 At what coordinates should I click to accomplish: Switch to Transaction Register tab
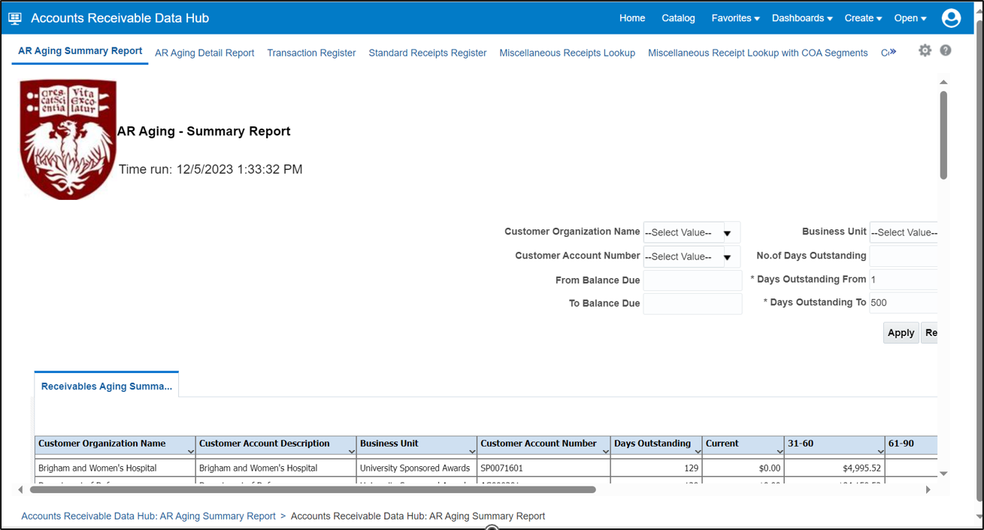[311, 53]
